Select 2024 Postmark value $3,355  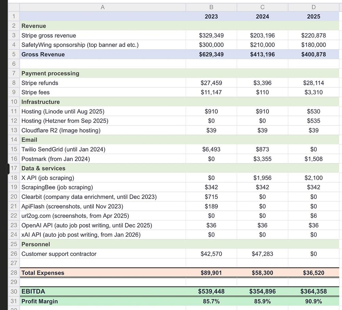tap(262, 159)
